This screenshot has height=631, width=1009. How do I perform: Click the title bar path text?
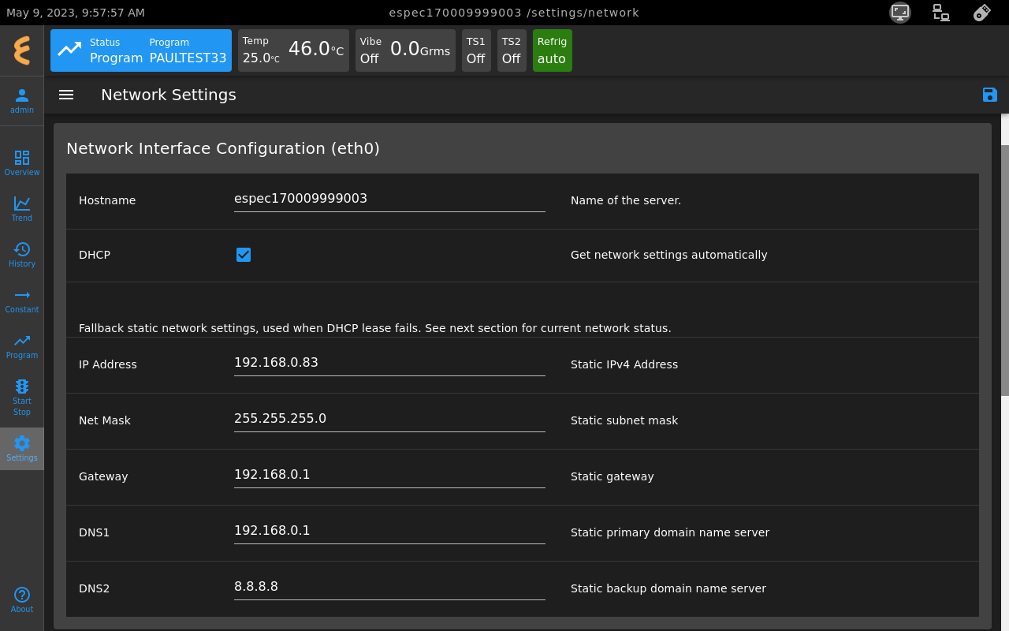[x=514, y=13]
